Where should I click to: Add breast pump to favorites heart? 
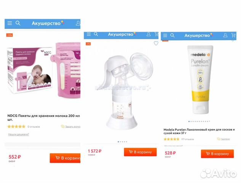click(x=156, y=43)
